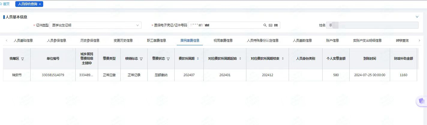The height and width of the screenshot is (125, 427).
Task: Close the 人员综合查询 tab
Action: click(x=40, y=4)
